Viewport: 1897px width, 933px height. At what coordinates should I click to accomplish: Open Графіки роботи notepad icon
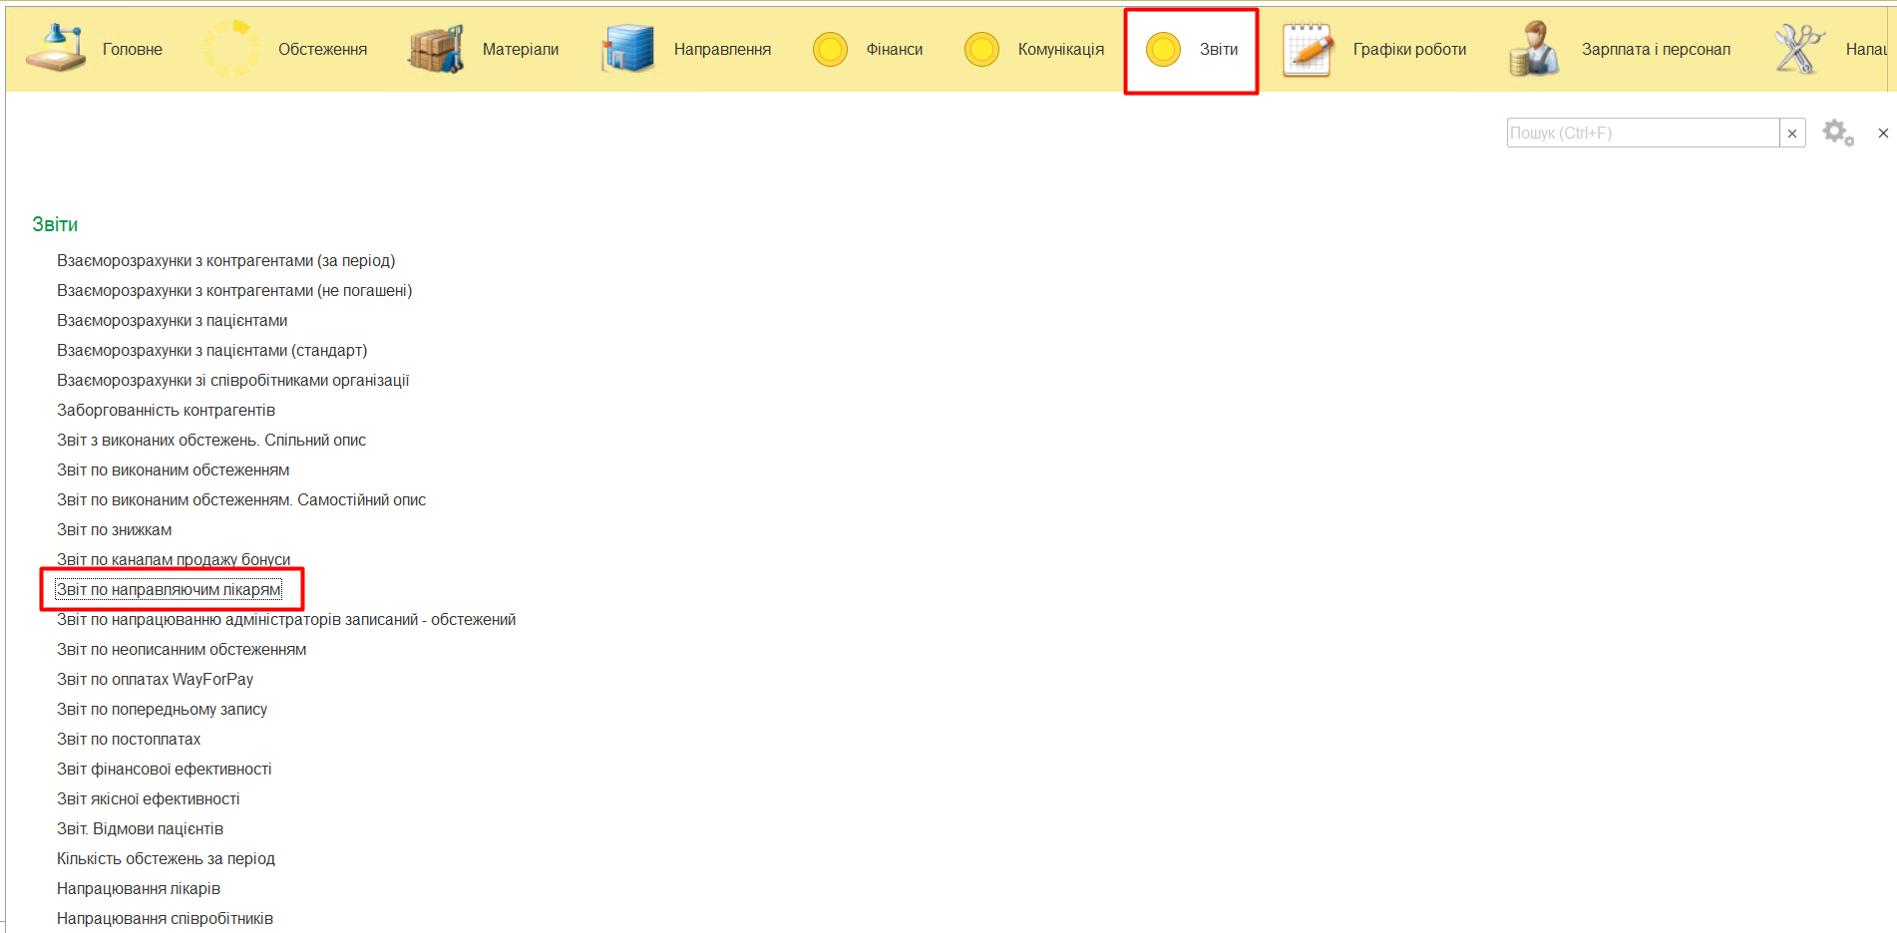(x=1308, y=49)
